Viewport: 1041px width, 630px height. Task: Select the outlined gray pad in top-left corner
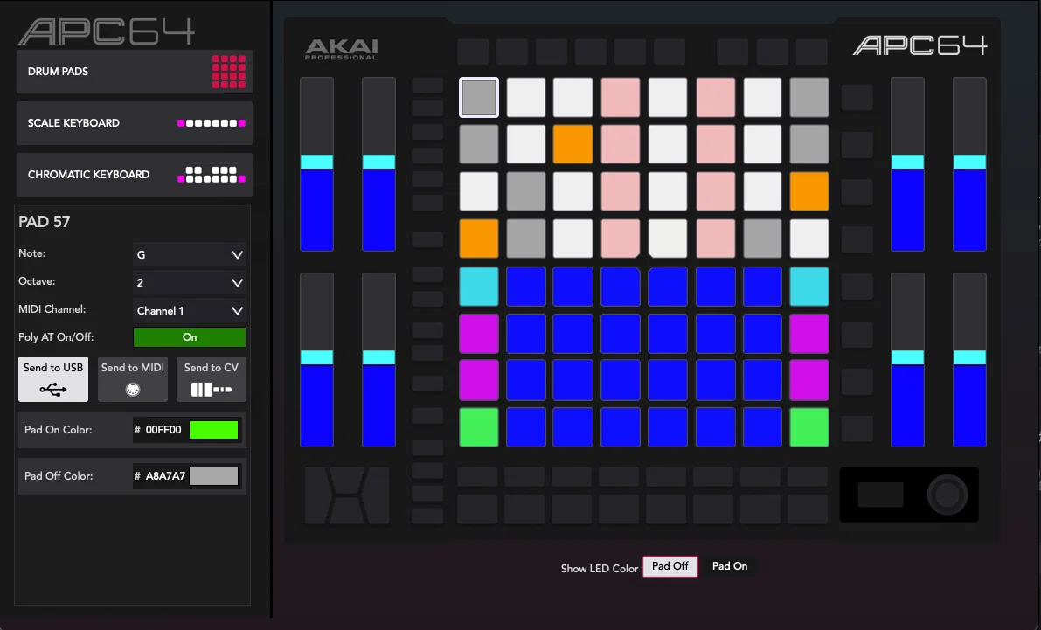click(479, 98)
